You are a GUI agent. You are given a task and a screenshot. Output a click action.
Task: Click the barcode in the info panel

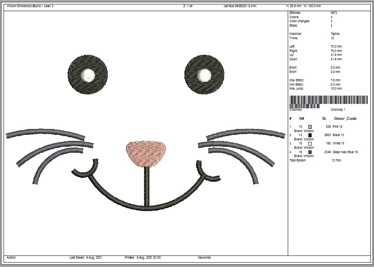pos(328,102)
